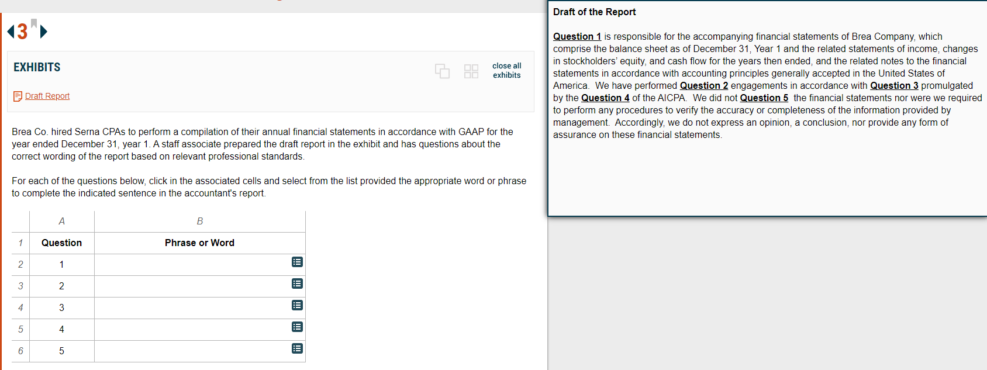Click the close all exhibits link

click(506, 70)
